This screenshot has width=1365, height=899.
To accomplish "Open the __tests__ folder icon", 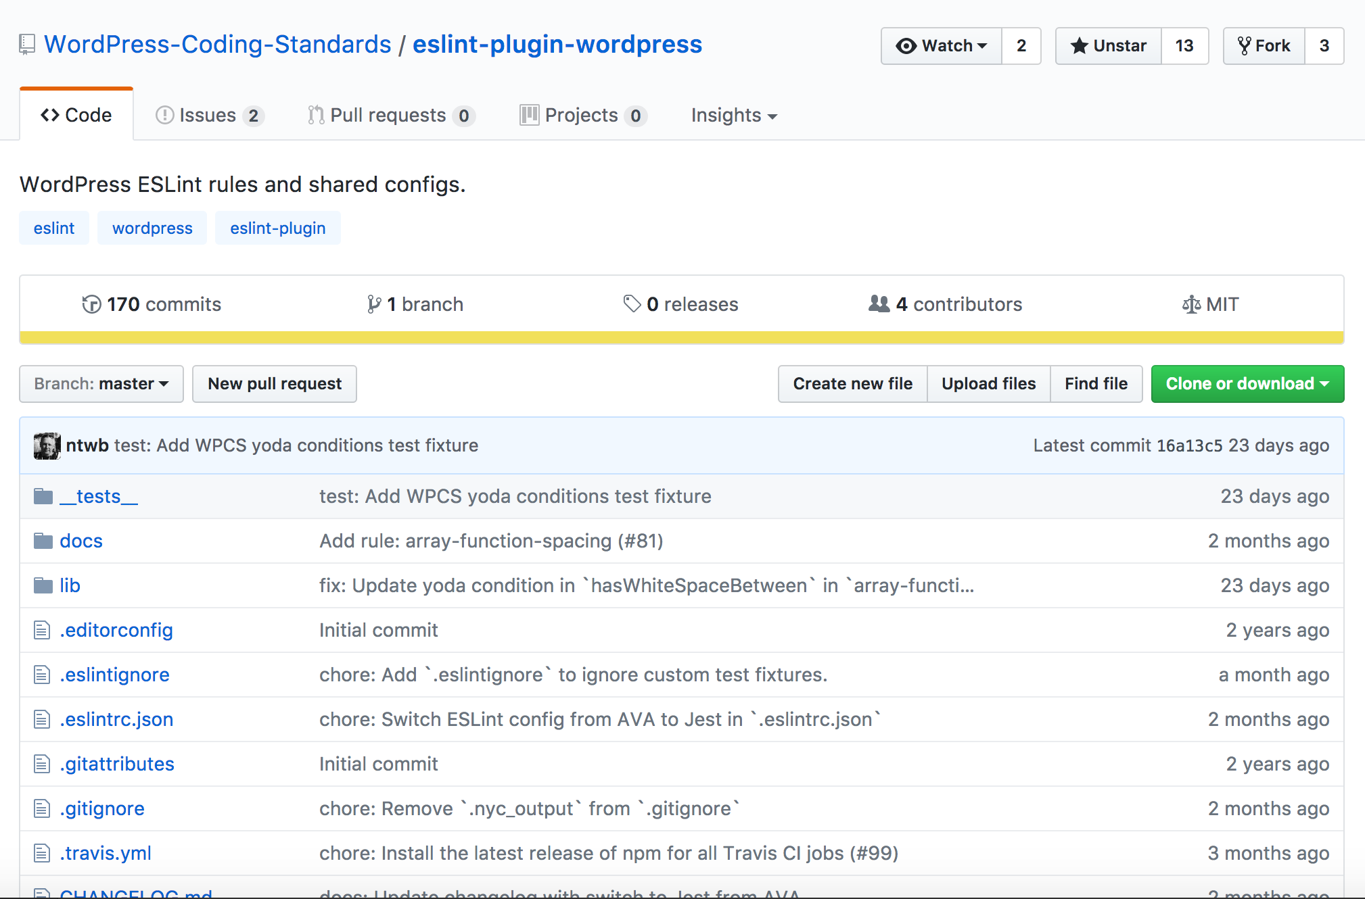I will click(43, 497).
